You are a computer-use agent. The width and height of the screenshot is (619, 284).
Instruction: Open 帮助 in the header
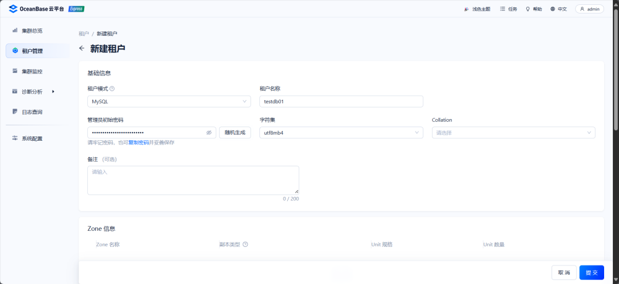click(534, 9)
